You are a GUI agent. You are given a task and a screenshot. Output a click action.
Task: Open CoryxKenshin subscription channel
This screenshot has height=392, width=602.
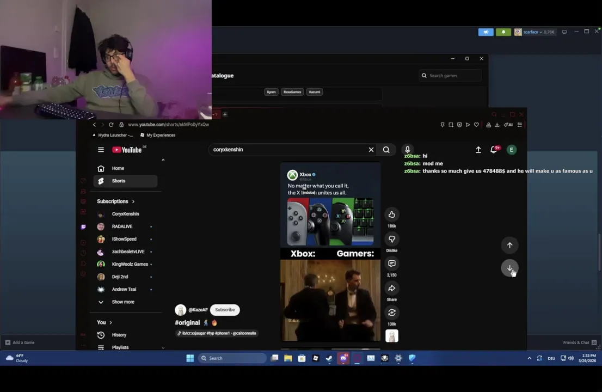pos(125,214)
